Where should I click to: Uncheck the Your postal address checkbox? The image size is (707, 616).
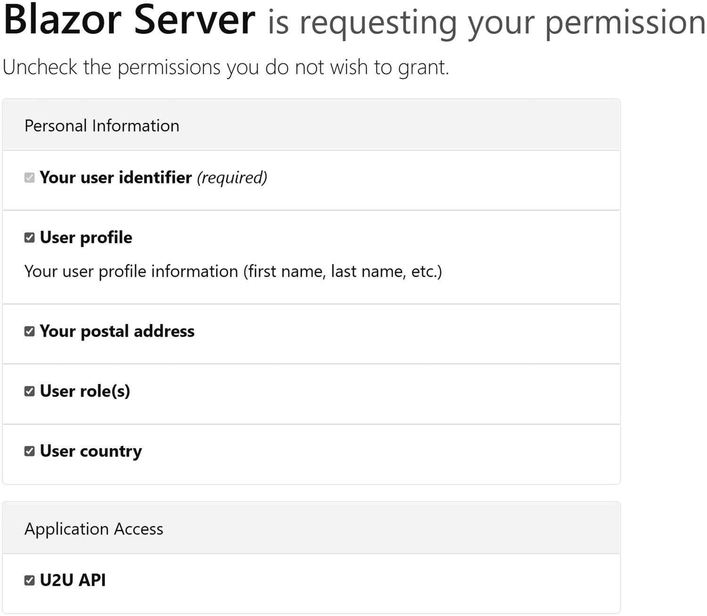pos(29,331)
